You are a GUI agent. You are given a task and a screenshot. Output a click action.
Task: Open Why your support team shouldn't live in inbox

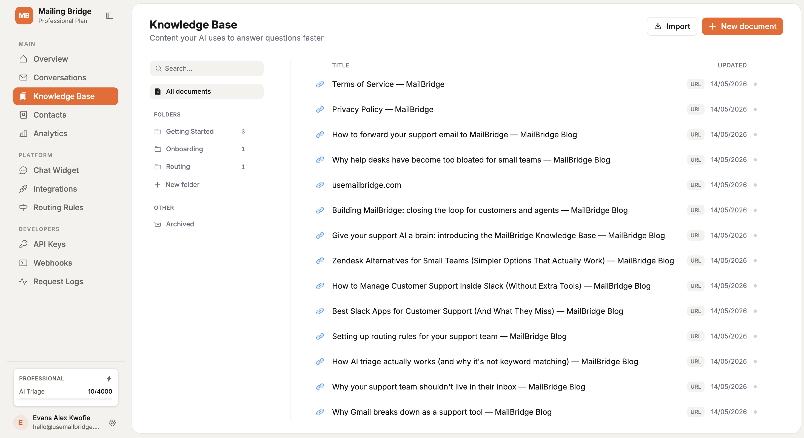[x=458, y=386]
